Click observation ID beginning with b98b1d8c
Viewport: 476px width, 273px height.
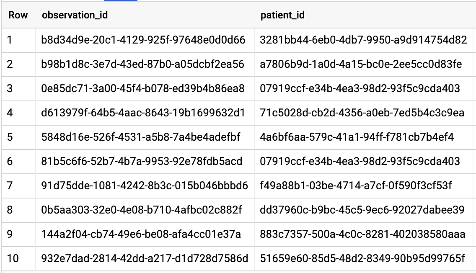point(142,64)
